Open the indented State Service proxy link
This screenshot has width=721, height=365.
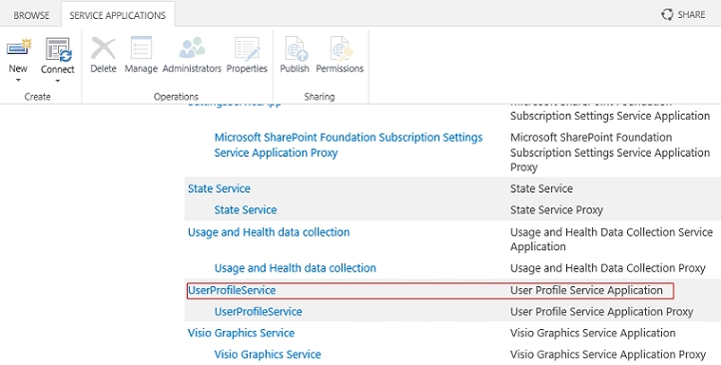click(246, 209)
